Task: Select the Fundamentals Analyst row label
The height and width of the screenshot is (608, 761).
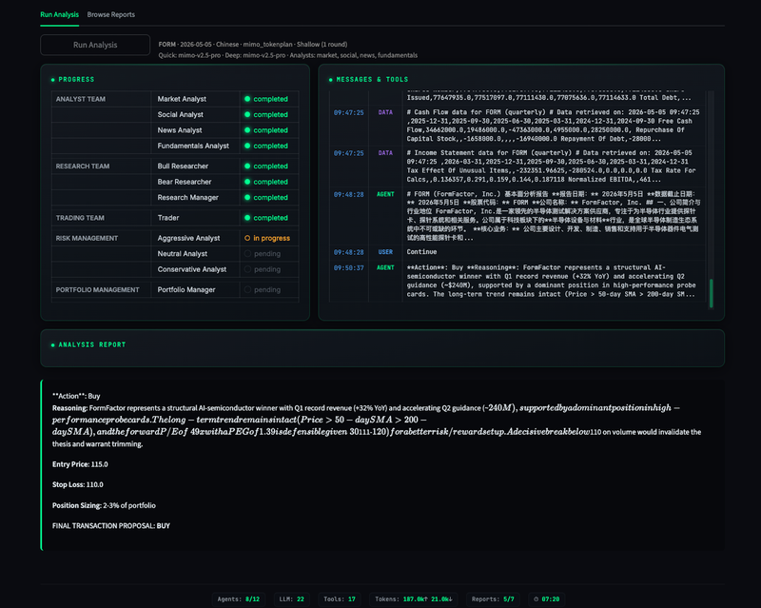Action: tap(193, 146)
